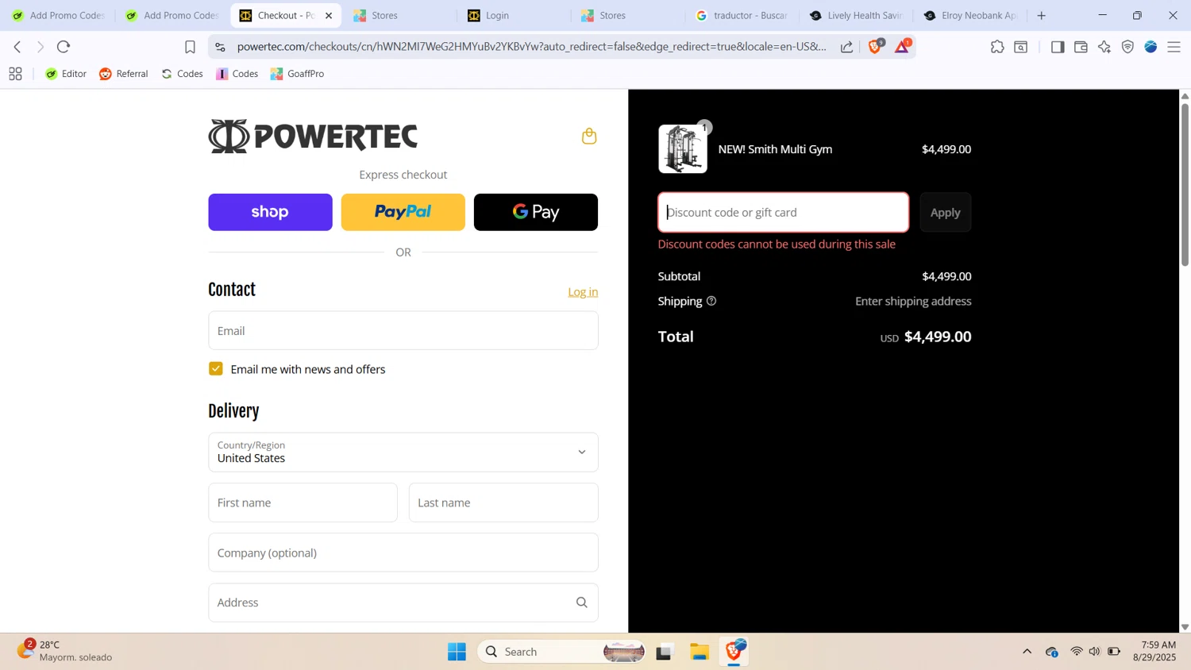The height and width of the screenshot is (670, 1191).
Task: Reload the checkout page
Action: point(64,47)
